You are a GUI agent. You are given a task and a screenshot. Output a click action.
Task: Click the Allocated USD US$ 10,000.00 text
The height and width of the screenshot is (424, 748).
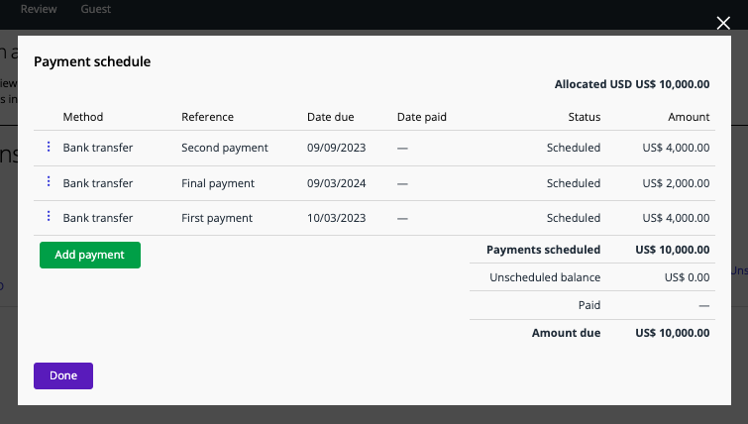(632, 84)
